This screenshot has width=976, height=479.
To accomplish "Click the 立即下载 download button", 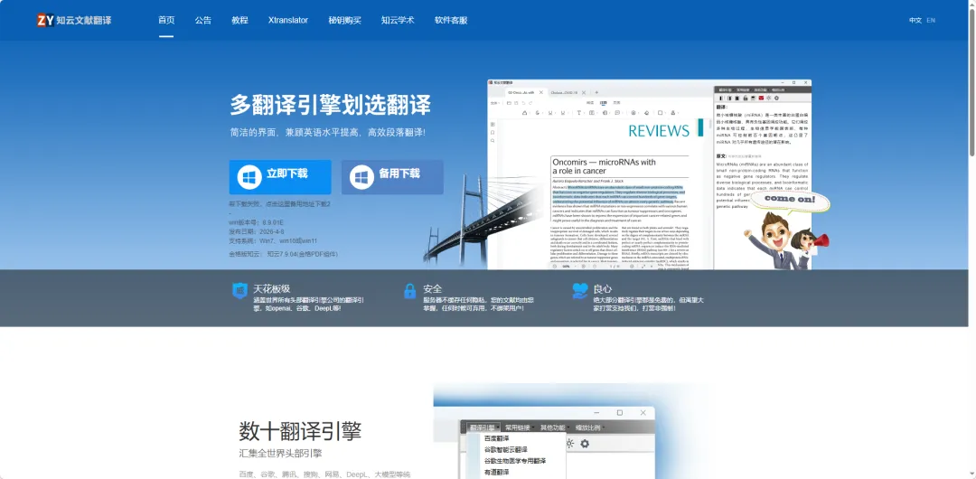I will [x=280, y=177].
